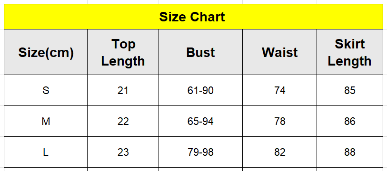The image size is (387, 171).
Task: Select the bust range 61-90 cell
Action: 200,90
